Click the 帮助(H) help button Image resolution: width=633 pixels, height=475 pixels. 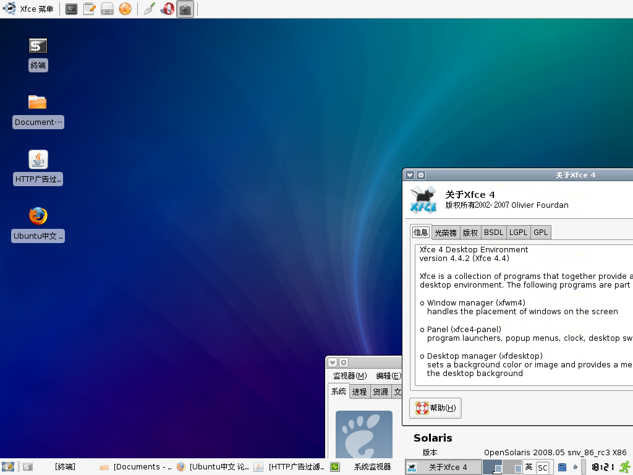click(436, 408)
